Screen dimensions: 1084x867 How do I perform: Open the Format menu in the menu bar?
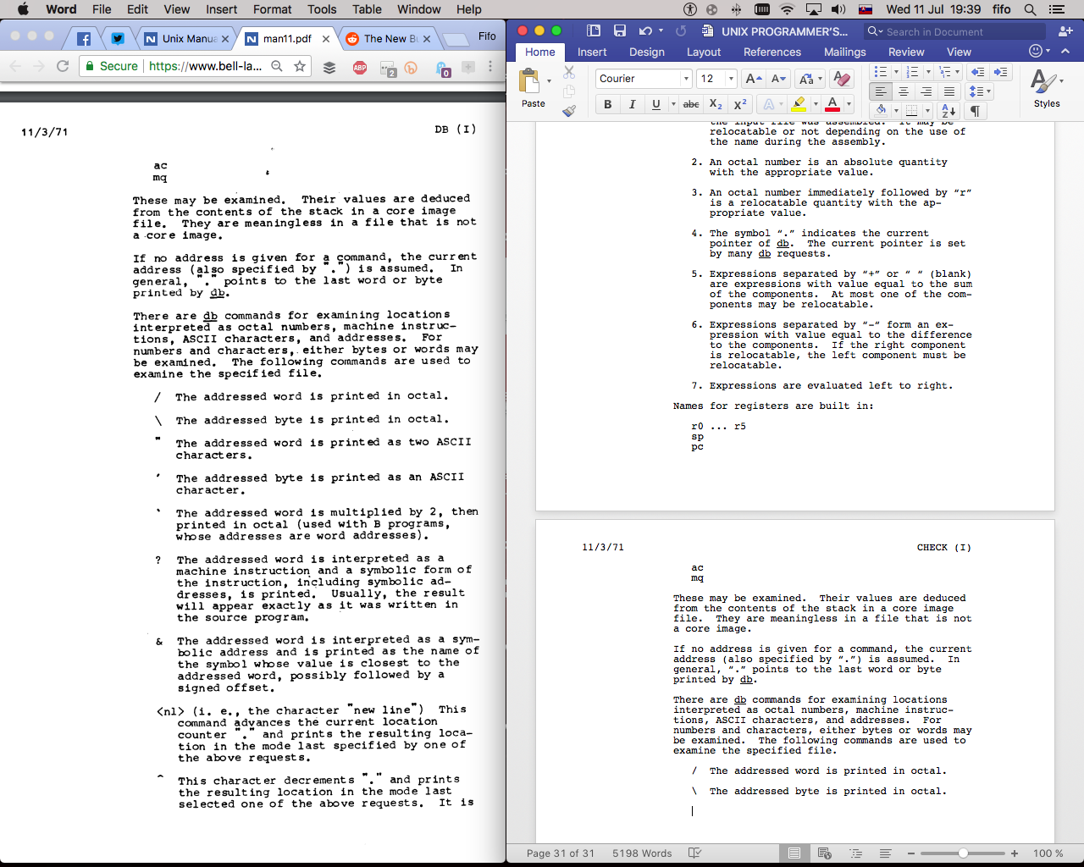[x=273, y=9]
